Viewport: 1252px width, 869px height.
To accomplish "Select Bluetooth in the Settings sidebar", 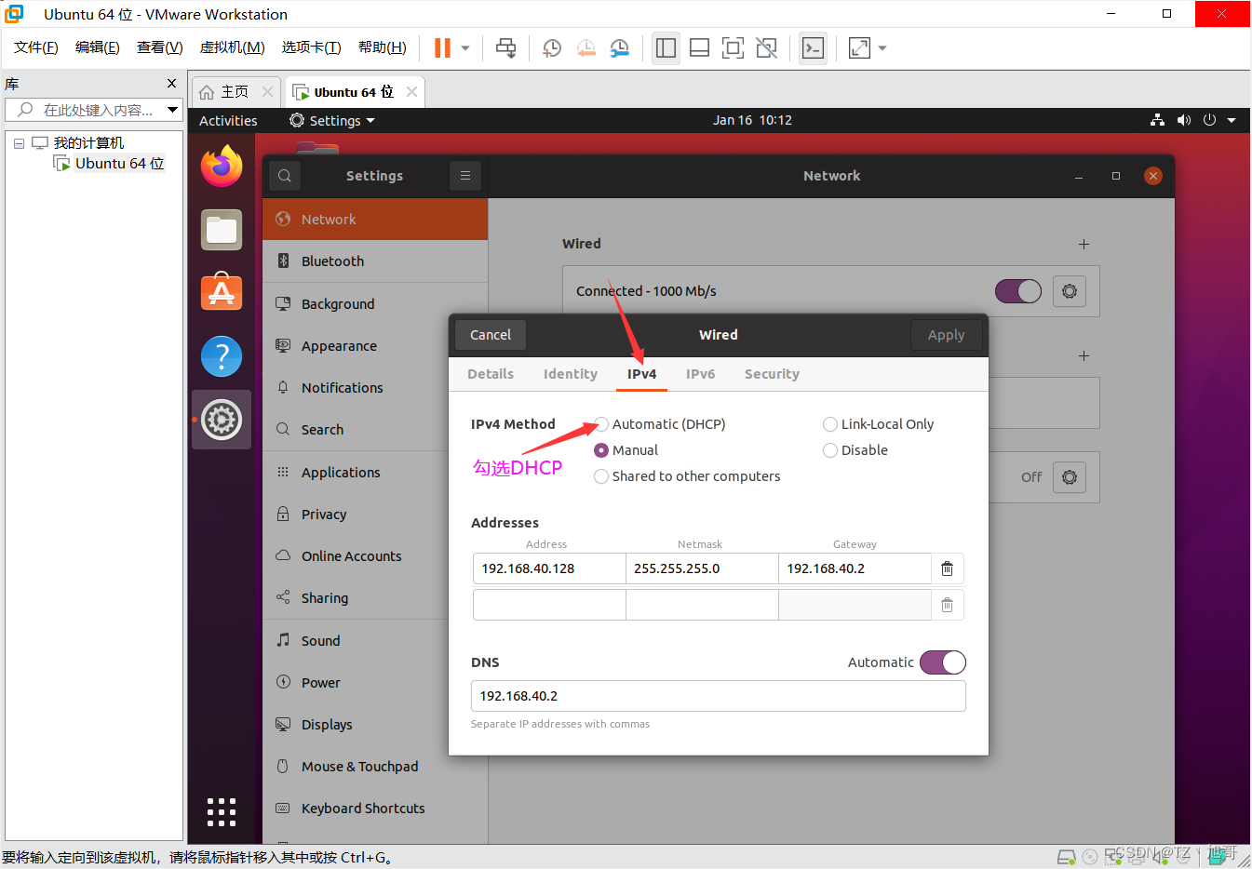I will click(x=375, y=261).
